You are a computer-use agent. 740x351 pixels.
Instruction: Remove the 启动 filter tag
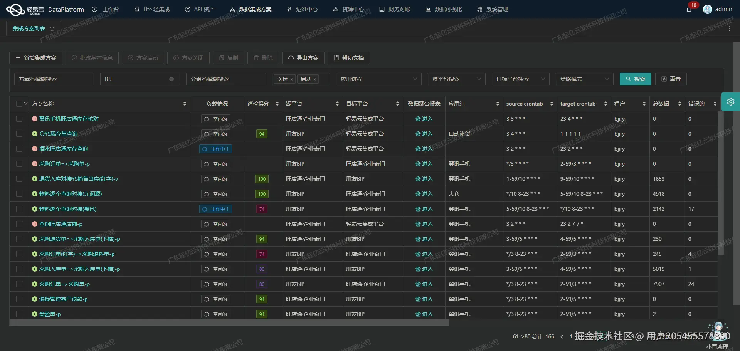coord(315,79)
